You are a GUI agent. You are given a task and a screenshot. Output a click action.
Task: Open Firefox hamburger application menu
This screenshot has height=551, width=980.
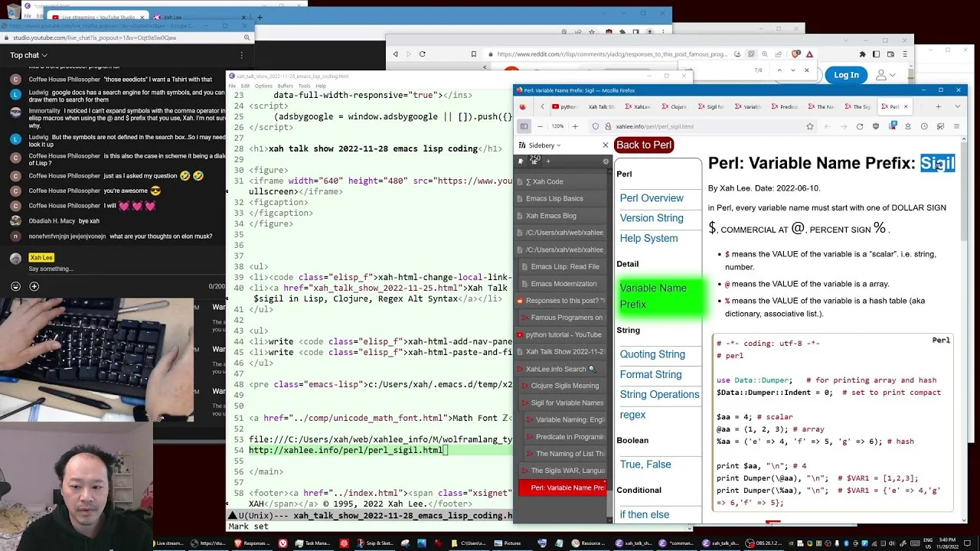(x=957, y=126)
